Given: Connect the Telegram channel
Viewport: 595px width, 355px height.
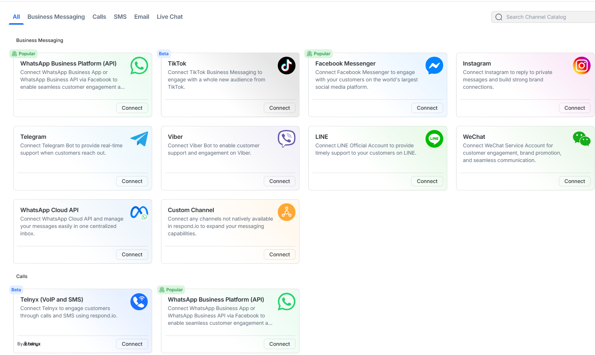Looking at the screenshot, I should click(132, 181).
